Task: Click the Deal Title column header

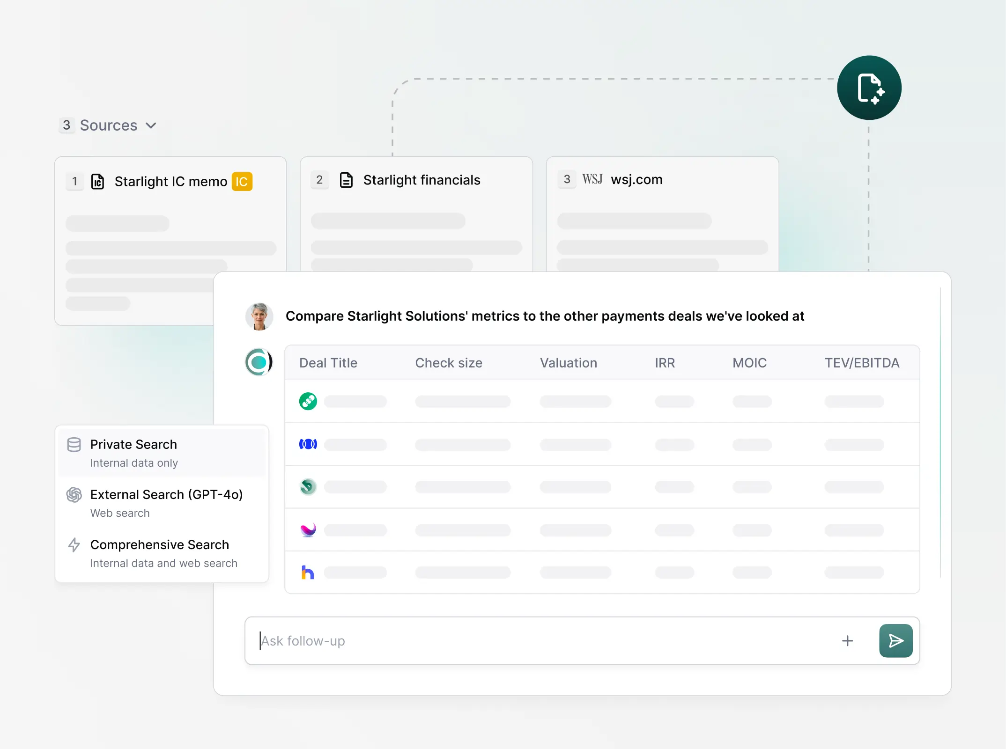Action: (x=328, y=363)
